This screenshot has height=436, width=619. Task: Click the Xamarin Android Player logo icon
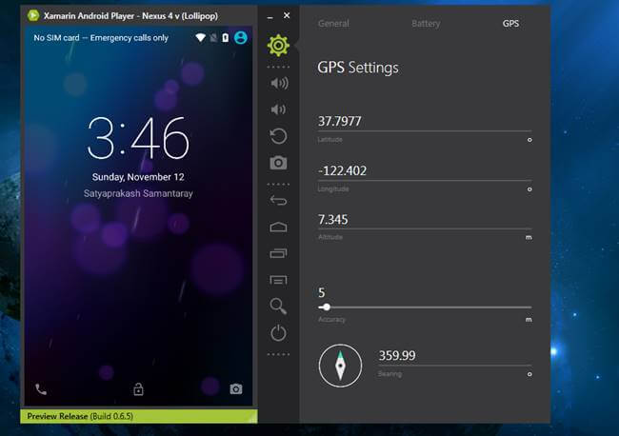pos(33,16)
